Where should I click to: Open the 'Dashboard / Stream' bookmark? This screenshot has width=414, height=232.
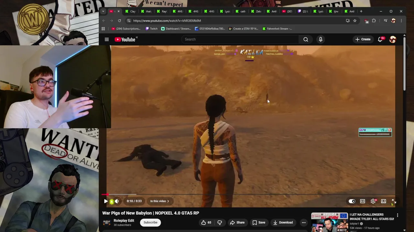[176, 29]
